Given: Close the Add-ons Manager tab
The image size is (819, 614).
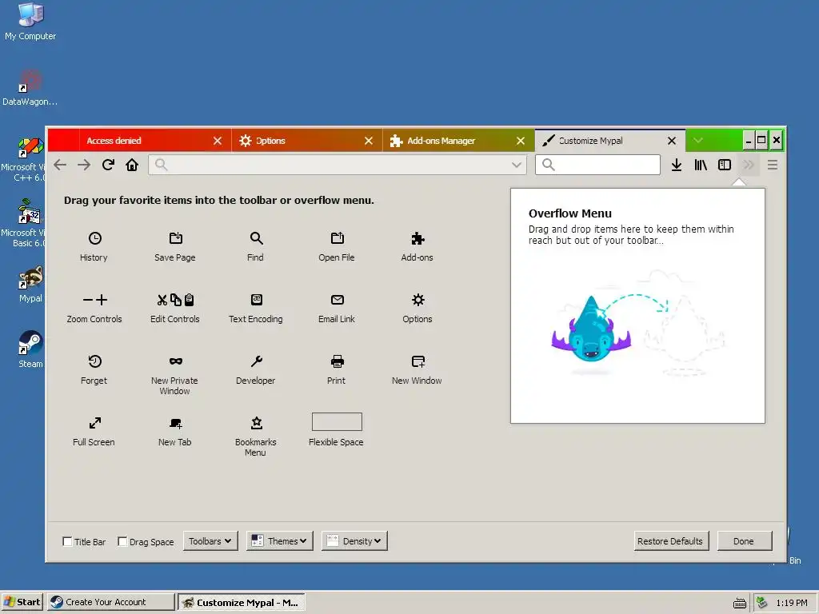Looking at the screenshot, I should pos(521,141).
